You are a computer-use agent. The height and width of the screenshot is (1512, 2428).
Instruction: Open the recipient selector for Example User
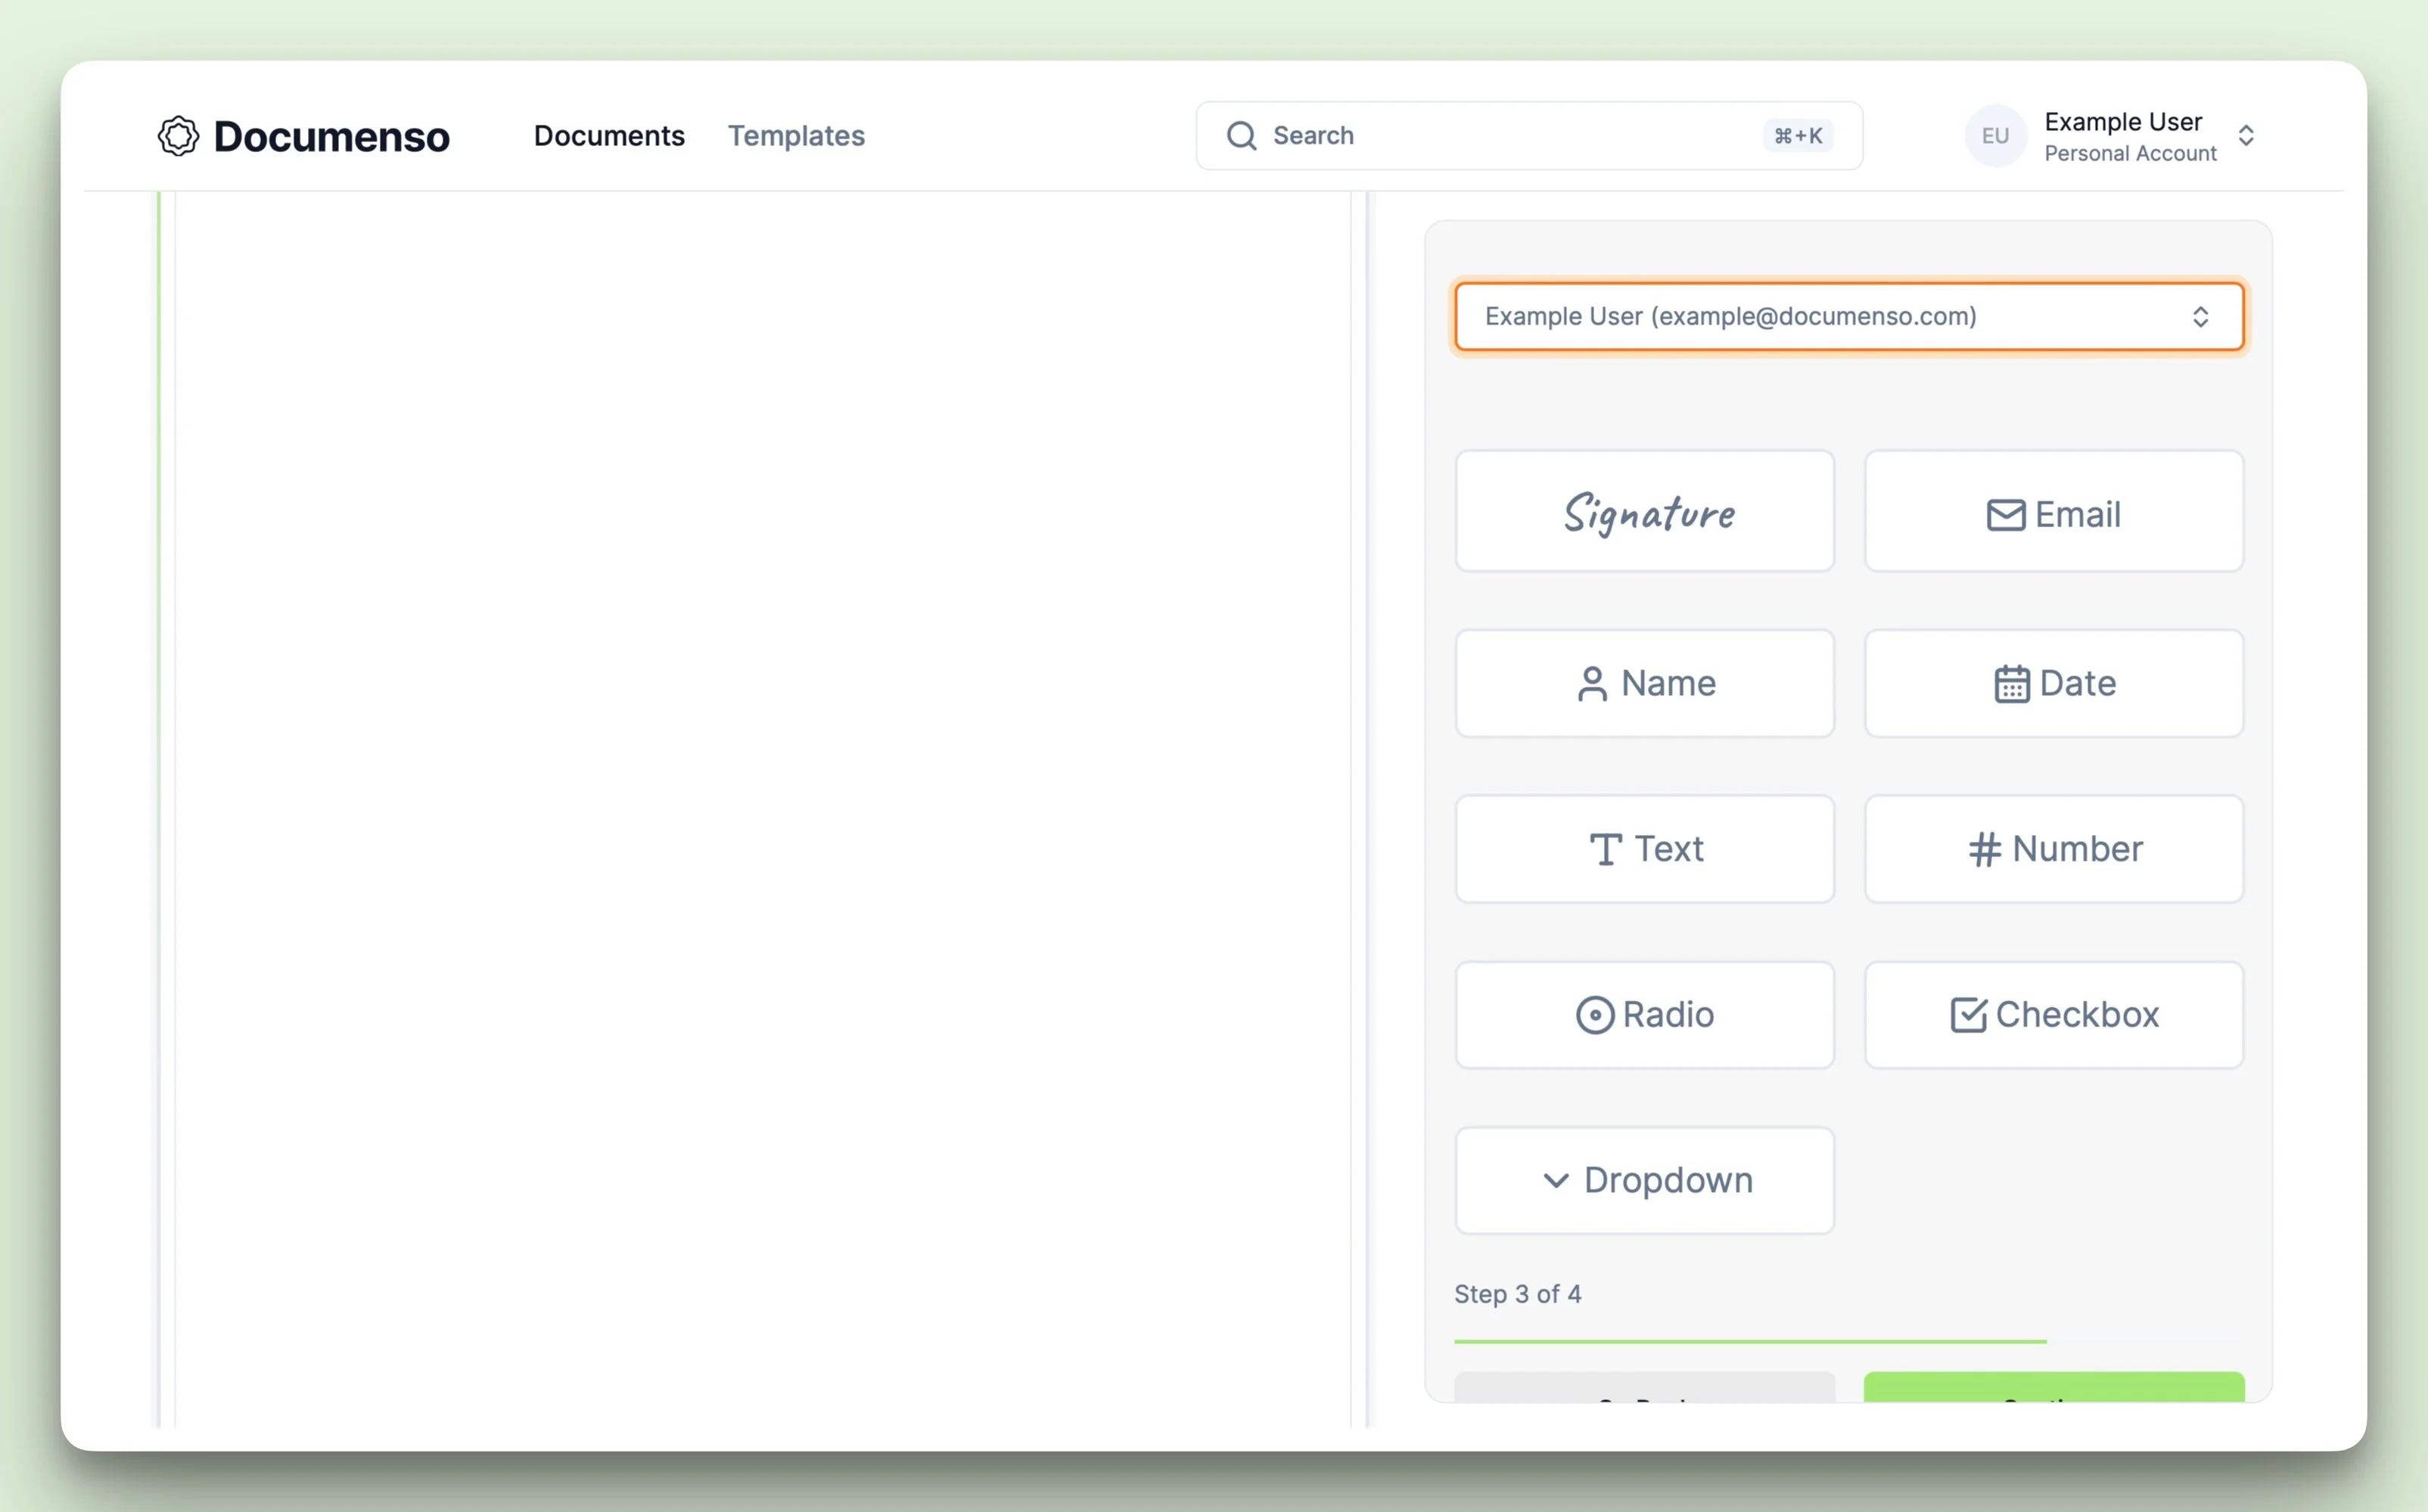[x=1848, y=317]
